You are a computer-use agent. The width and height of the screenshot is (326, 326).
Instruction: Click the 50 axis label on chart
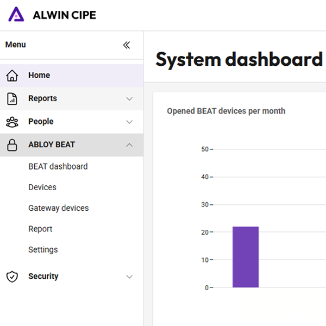pyautogui.click(x=205, y=149)
